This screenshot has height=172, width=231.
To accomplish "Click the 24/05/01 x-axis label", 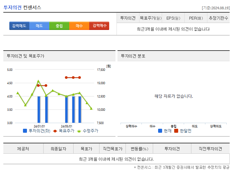I will [x=67, y=126].
